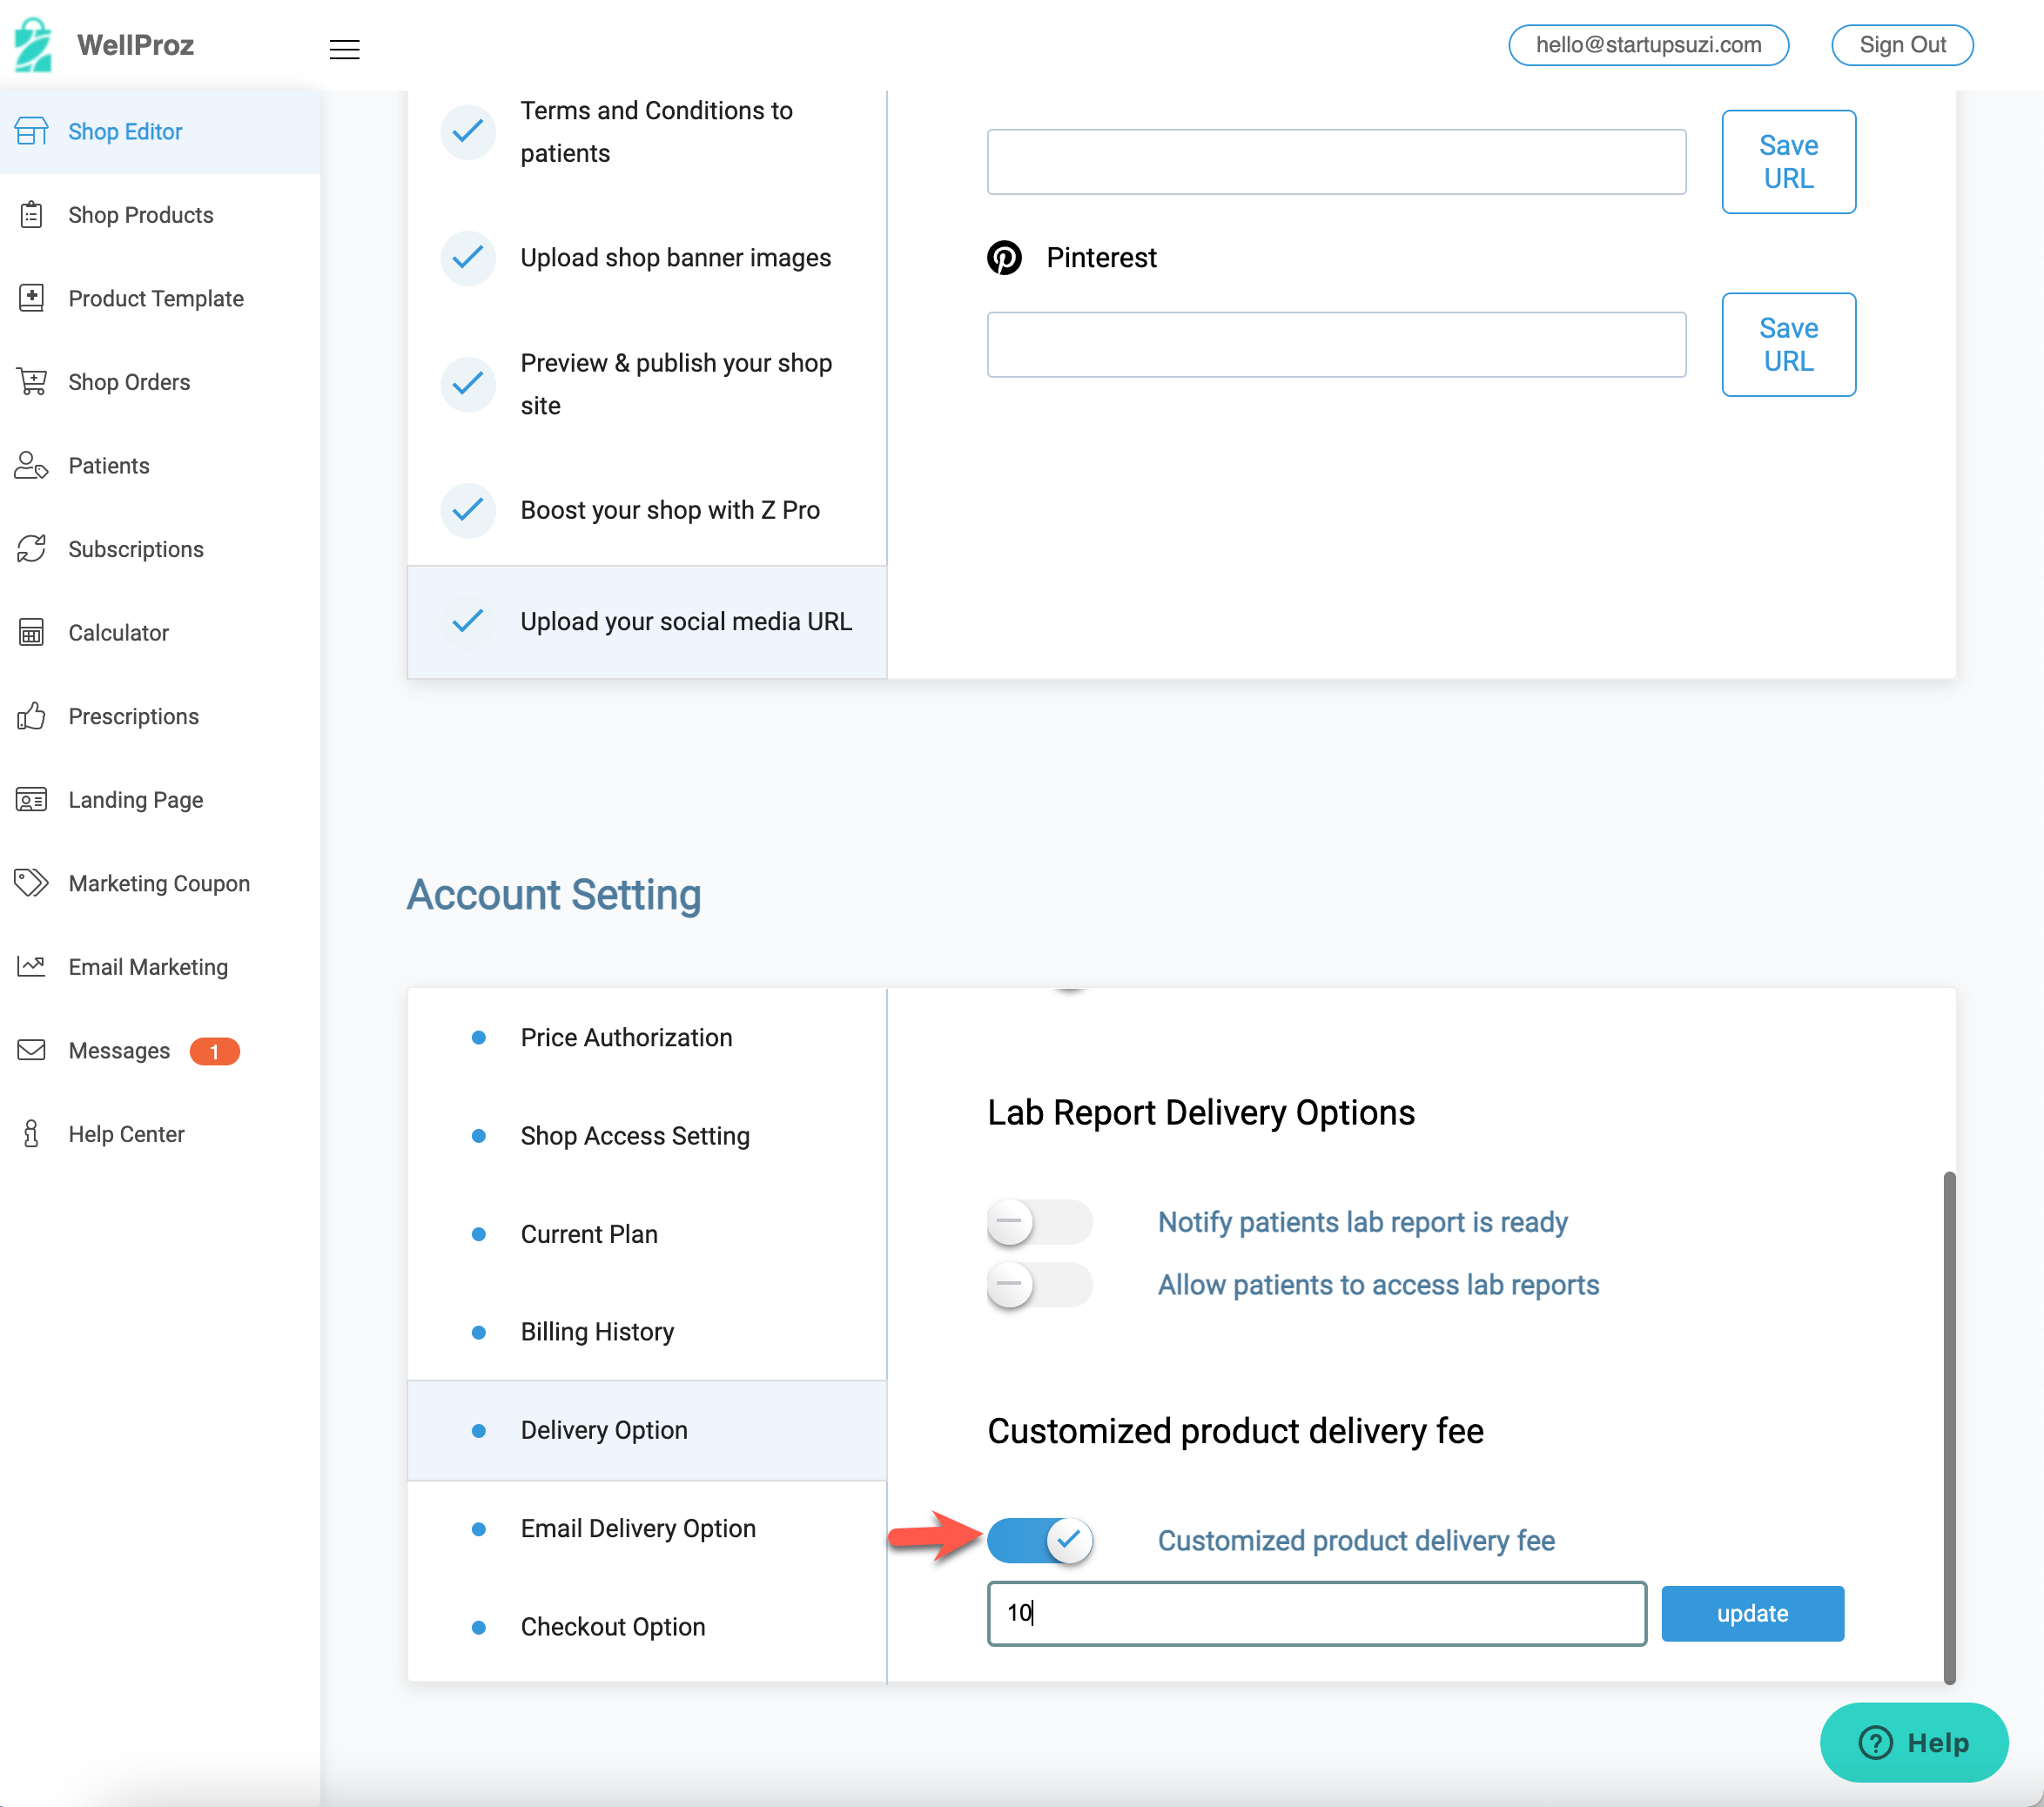Click the URL input above Pinterest

1336,162
